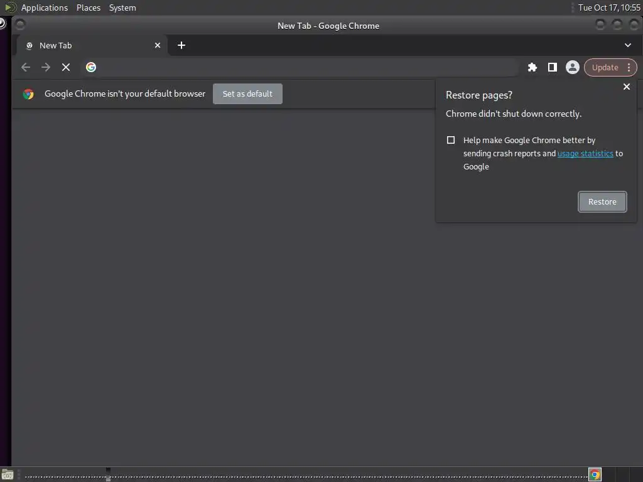Close the New Tab tab
The width and height of the screenshot is (643, 482).
158,45
